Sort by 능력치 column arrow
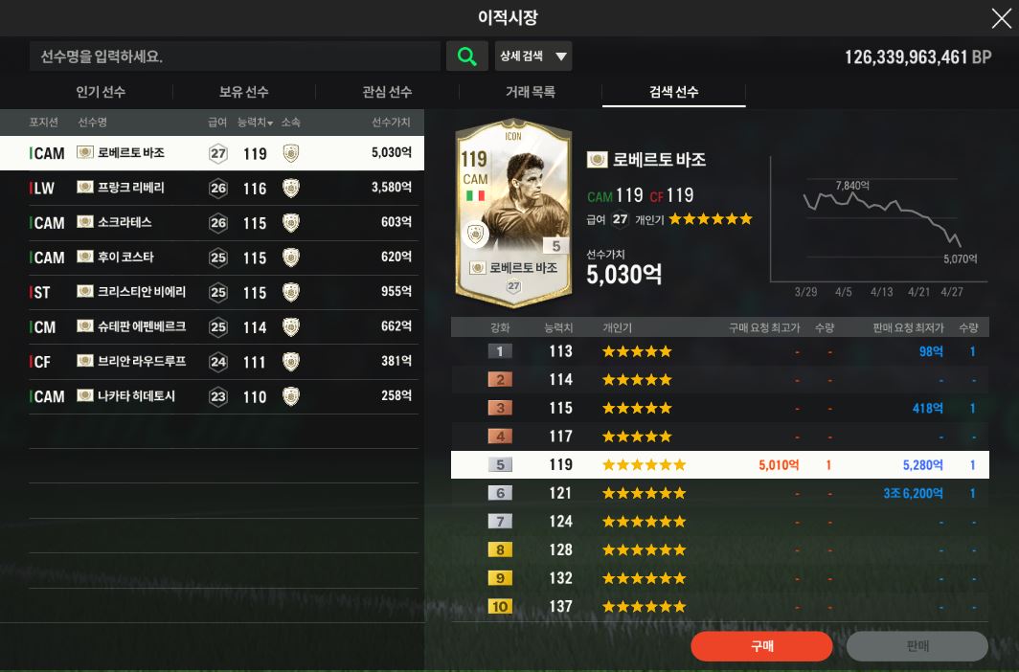 coord(270,123)
